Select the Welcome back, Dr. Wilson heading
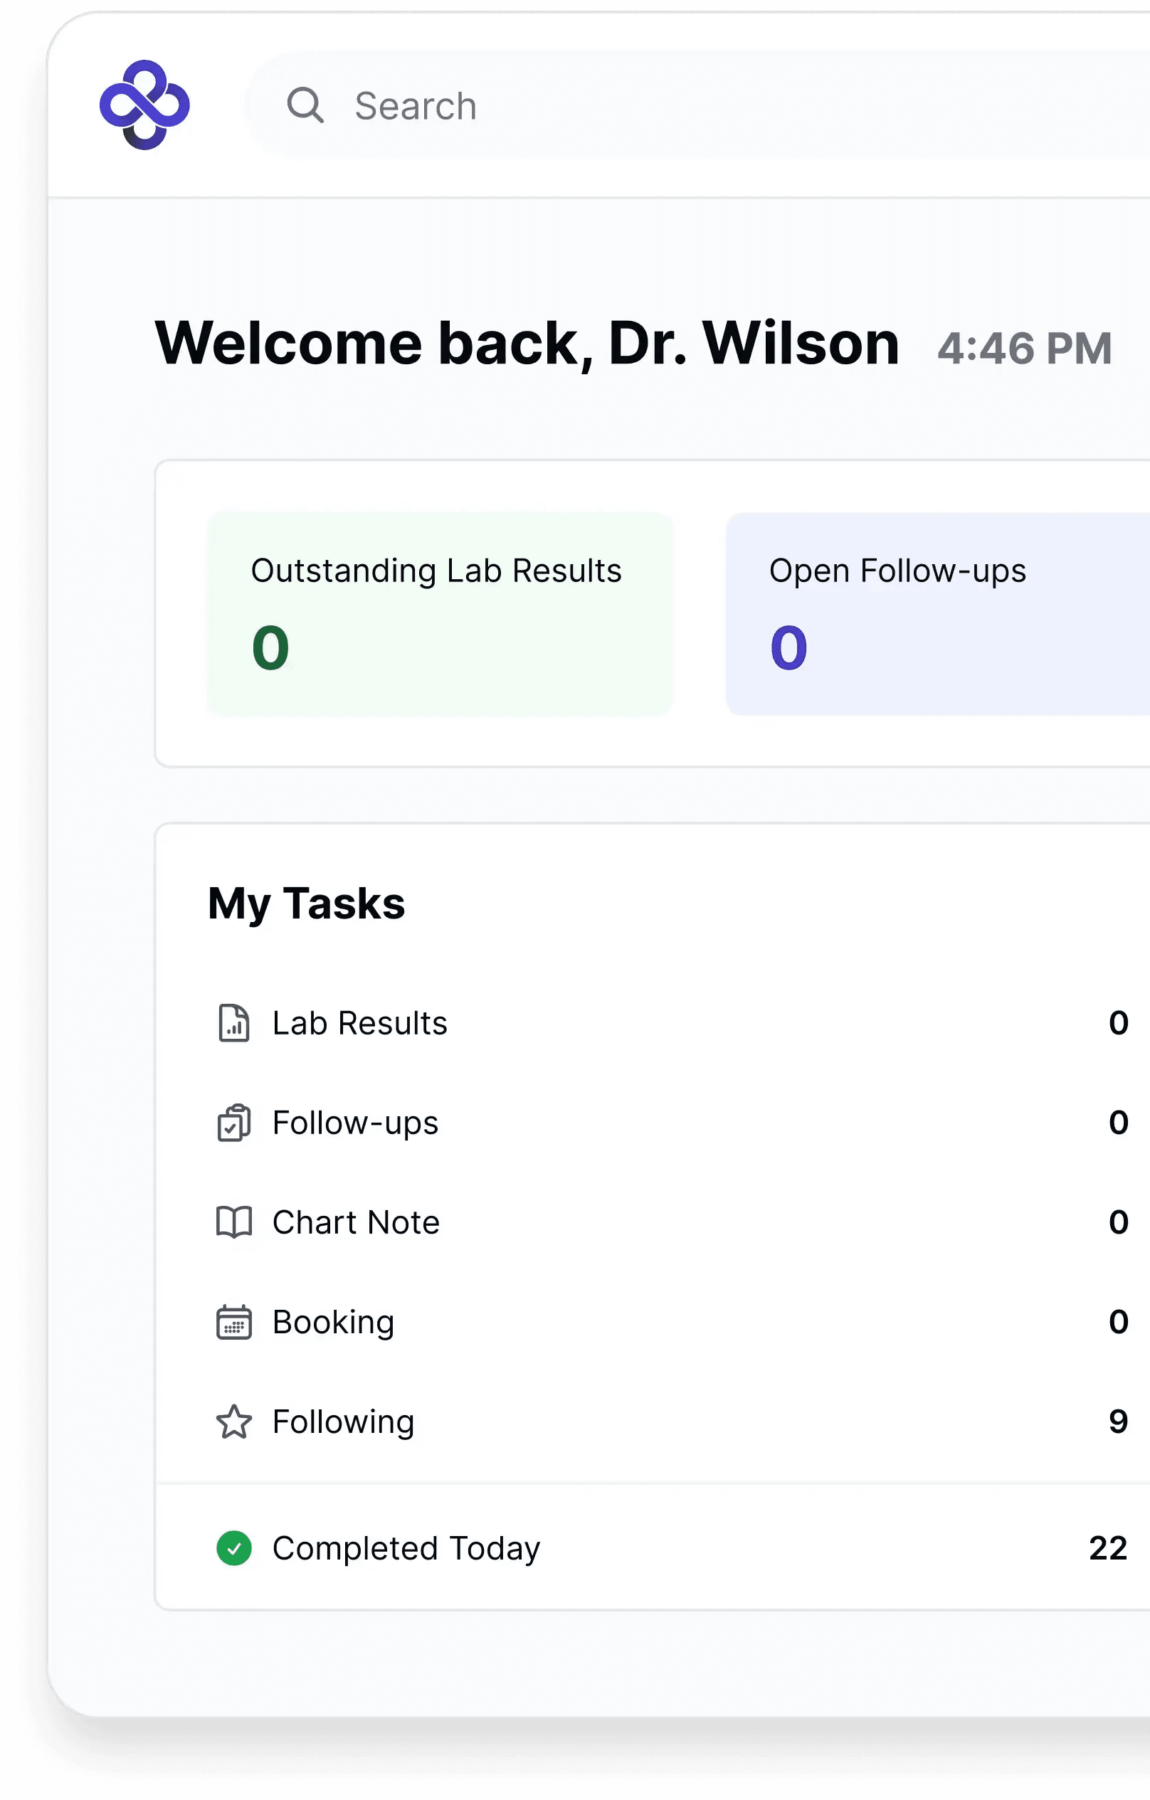The height and width of the screenshot is (1800, 1150). point(526,344)
